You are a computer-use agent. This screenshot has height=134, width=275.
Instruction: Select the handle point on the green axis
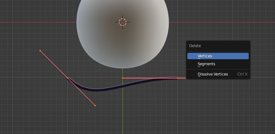[122, 78]
